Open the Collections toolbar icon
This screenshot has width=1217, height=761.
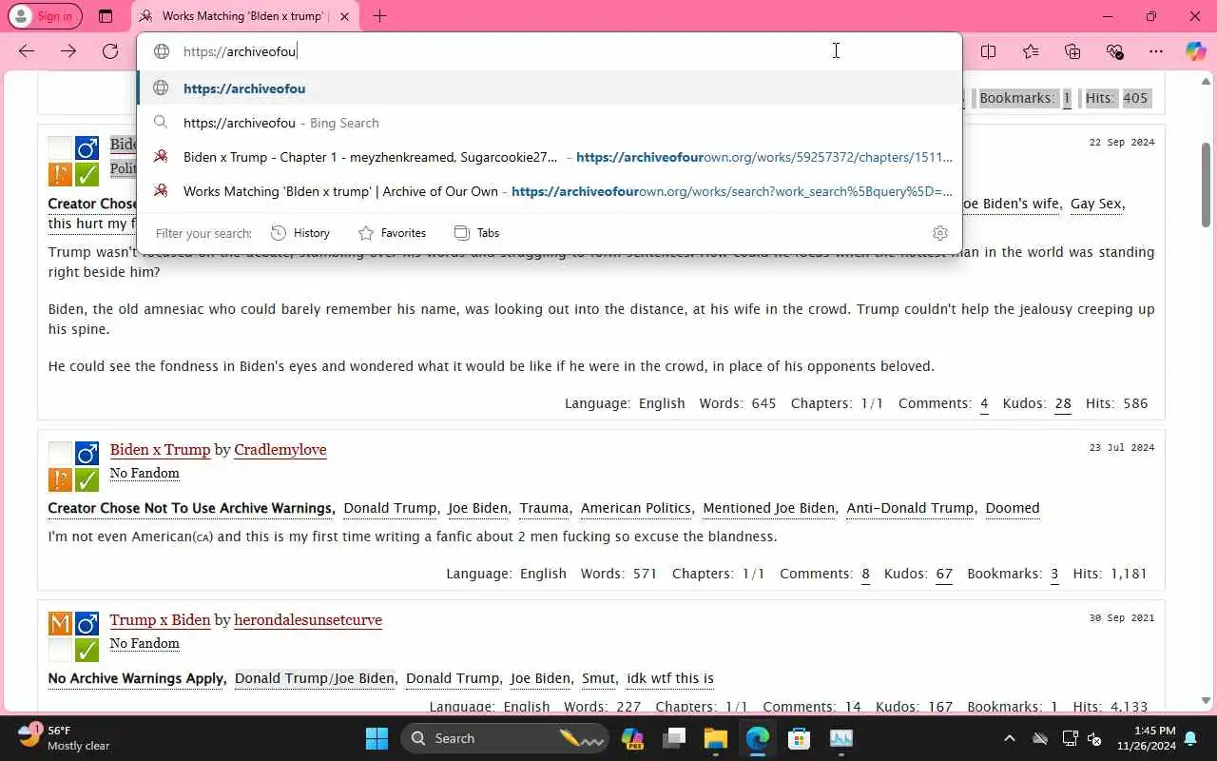pyautogui.click(x=1072, y=51)
